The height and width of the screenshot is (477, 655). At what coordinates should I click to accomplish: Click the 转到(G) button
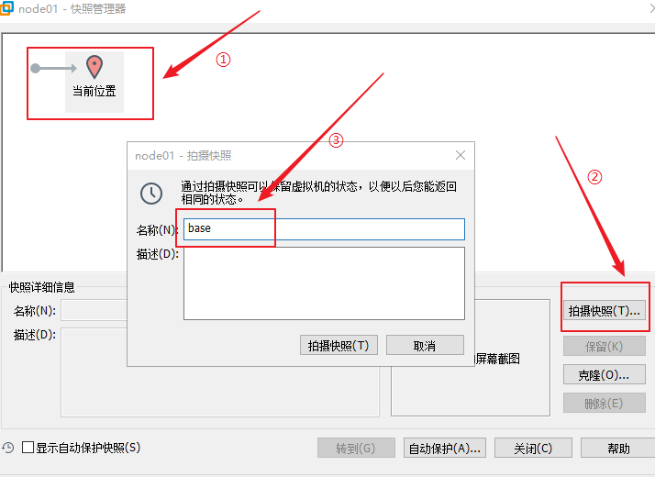point(356,448)
